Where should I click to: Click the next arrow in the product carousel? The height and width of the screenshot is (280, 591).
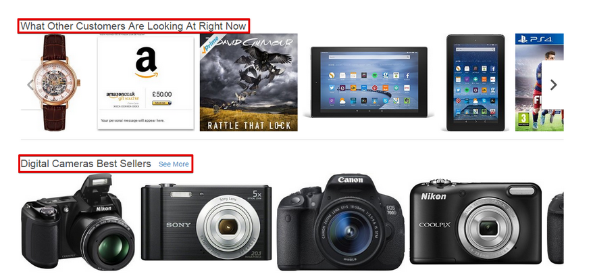(x=553, y=85)
